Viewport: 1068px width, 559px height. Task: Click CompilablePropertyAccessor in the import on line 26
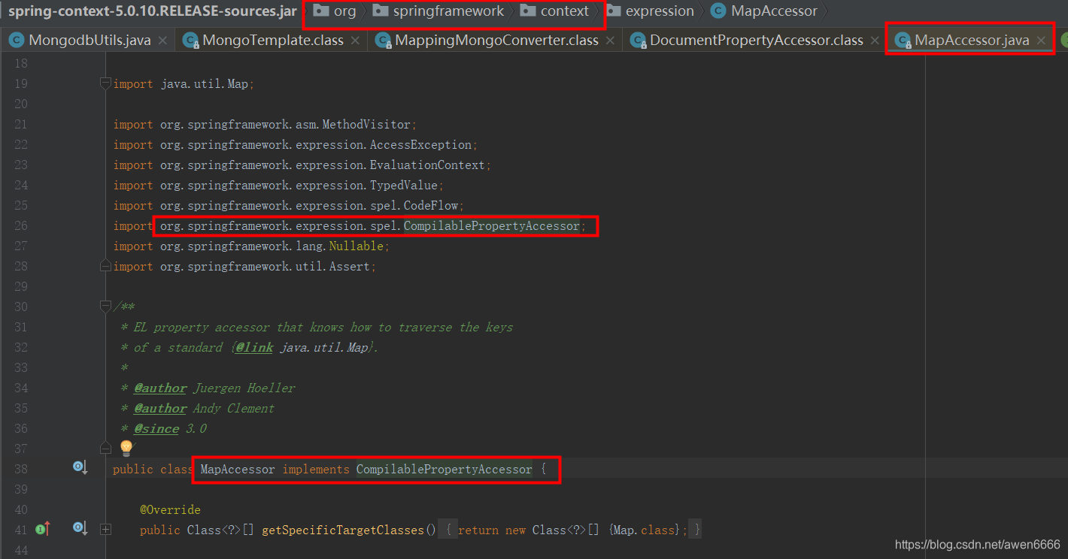492,226
